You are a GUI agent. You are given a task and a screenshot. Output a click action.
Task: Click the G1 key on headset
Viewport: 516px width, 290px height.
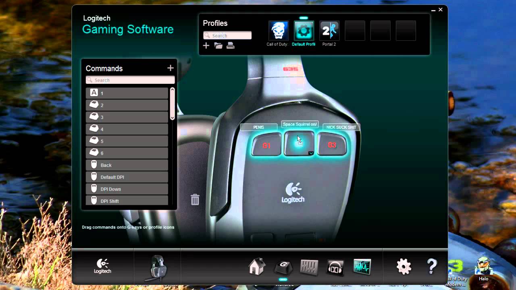click(x=266, y=145)
